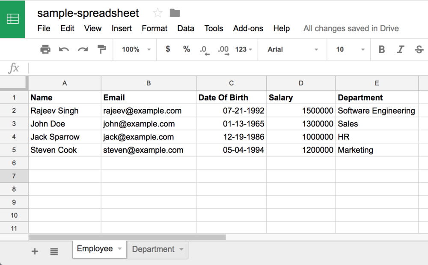Toggle Strikethrough formatting
This screenshot has width=428, height=265.
pos(419,49)
